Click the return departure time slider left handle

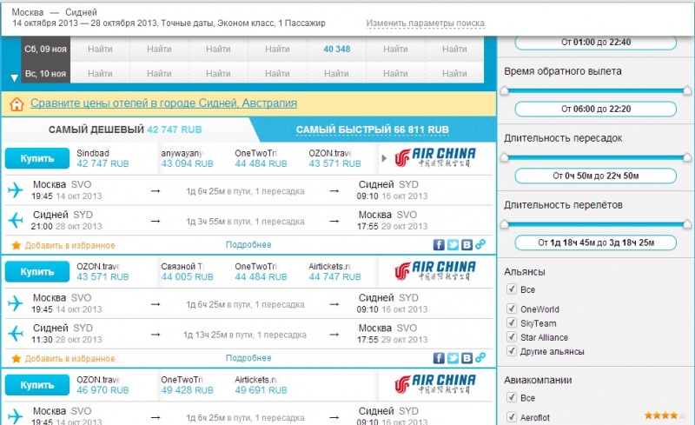coord(506,90)
